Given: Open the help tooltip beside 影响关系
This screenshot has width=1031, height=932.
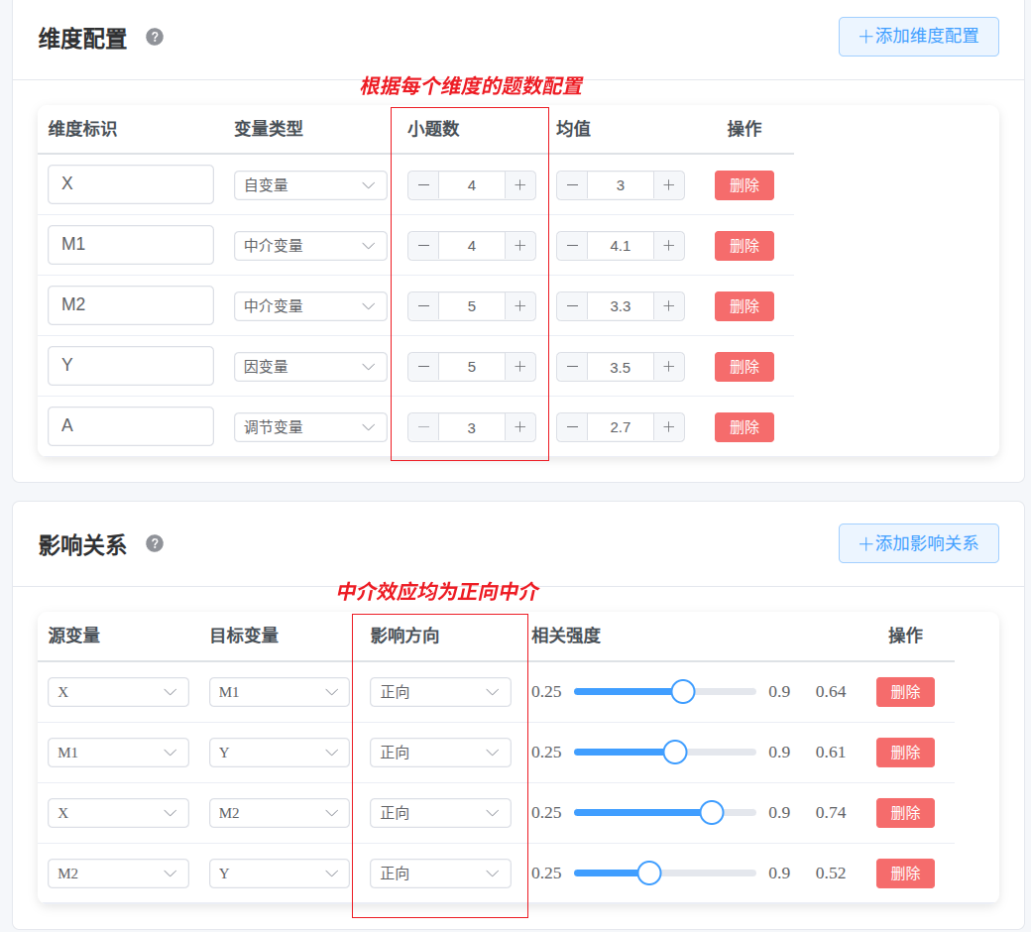Looking at the screenshot, I should [x=154, y=544].
